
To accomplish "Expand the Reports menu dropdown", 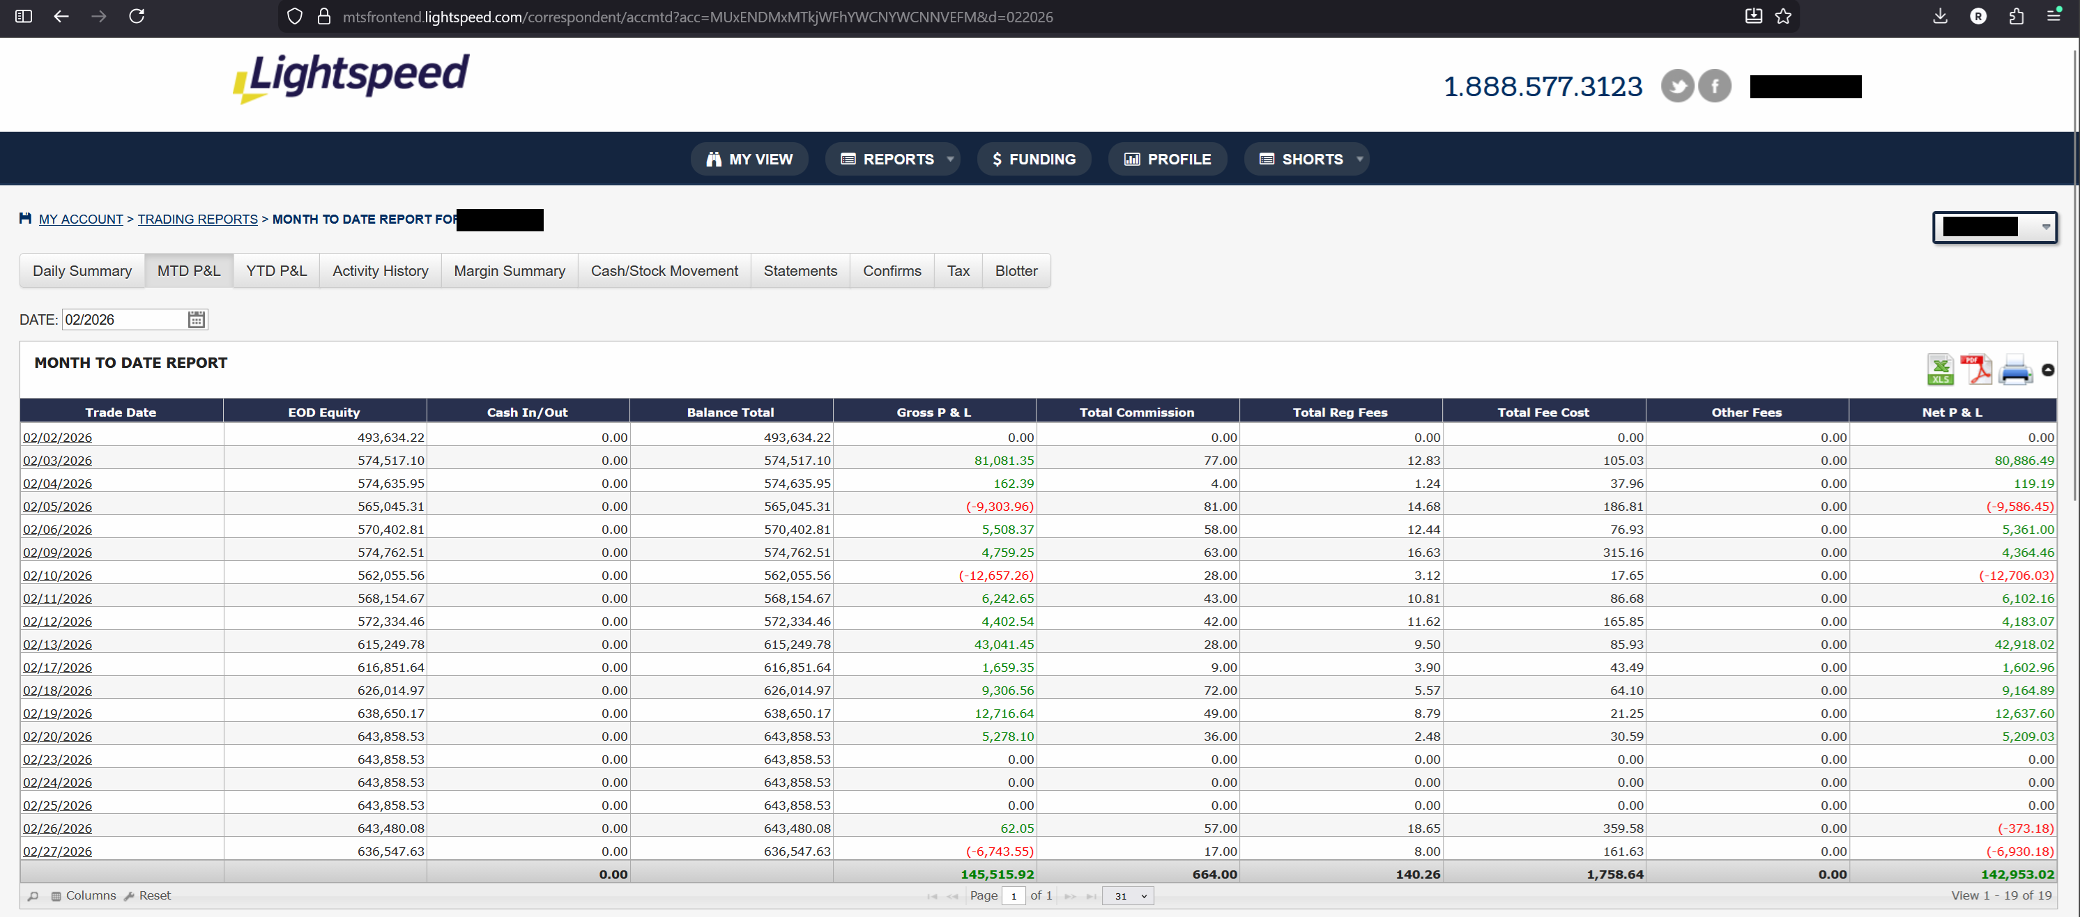I will pos(950,159).
